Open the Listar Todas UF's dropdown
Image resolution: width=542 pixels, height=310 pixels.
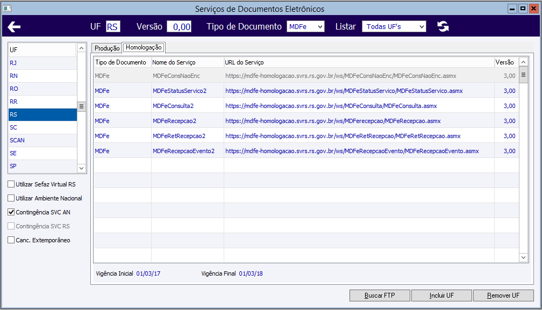coord(394,26)
